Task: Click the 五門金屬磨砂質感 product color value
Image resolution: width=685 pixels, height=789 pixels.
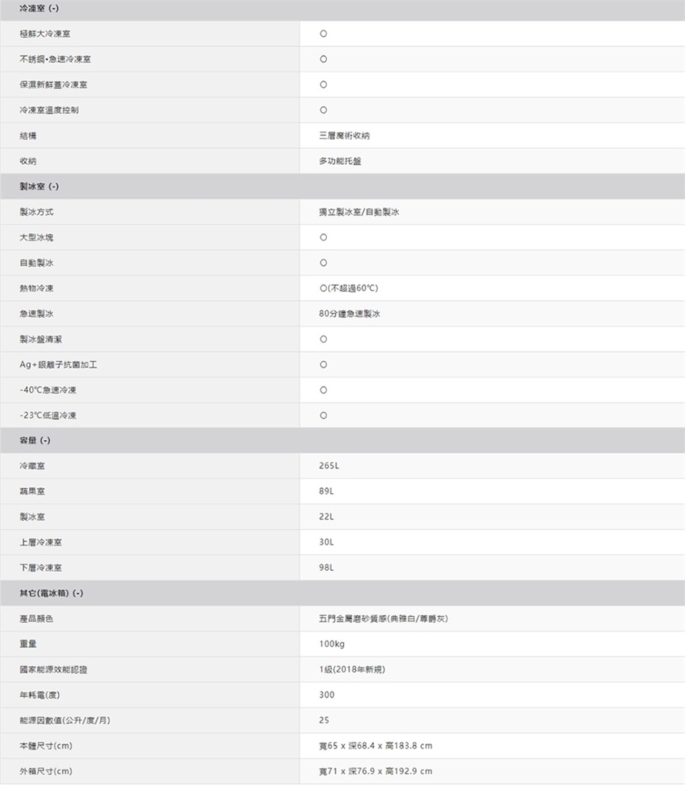Action: (383, 619)
